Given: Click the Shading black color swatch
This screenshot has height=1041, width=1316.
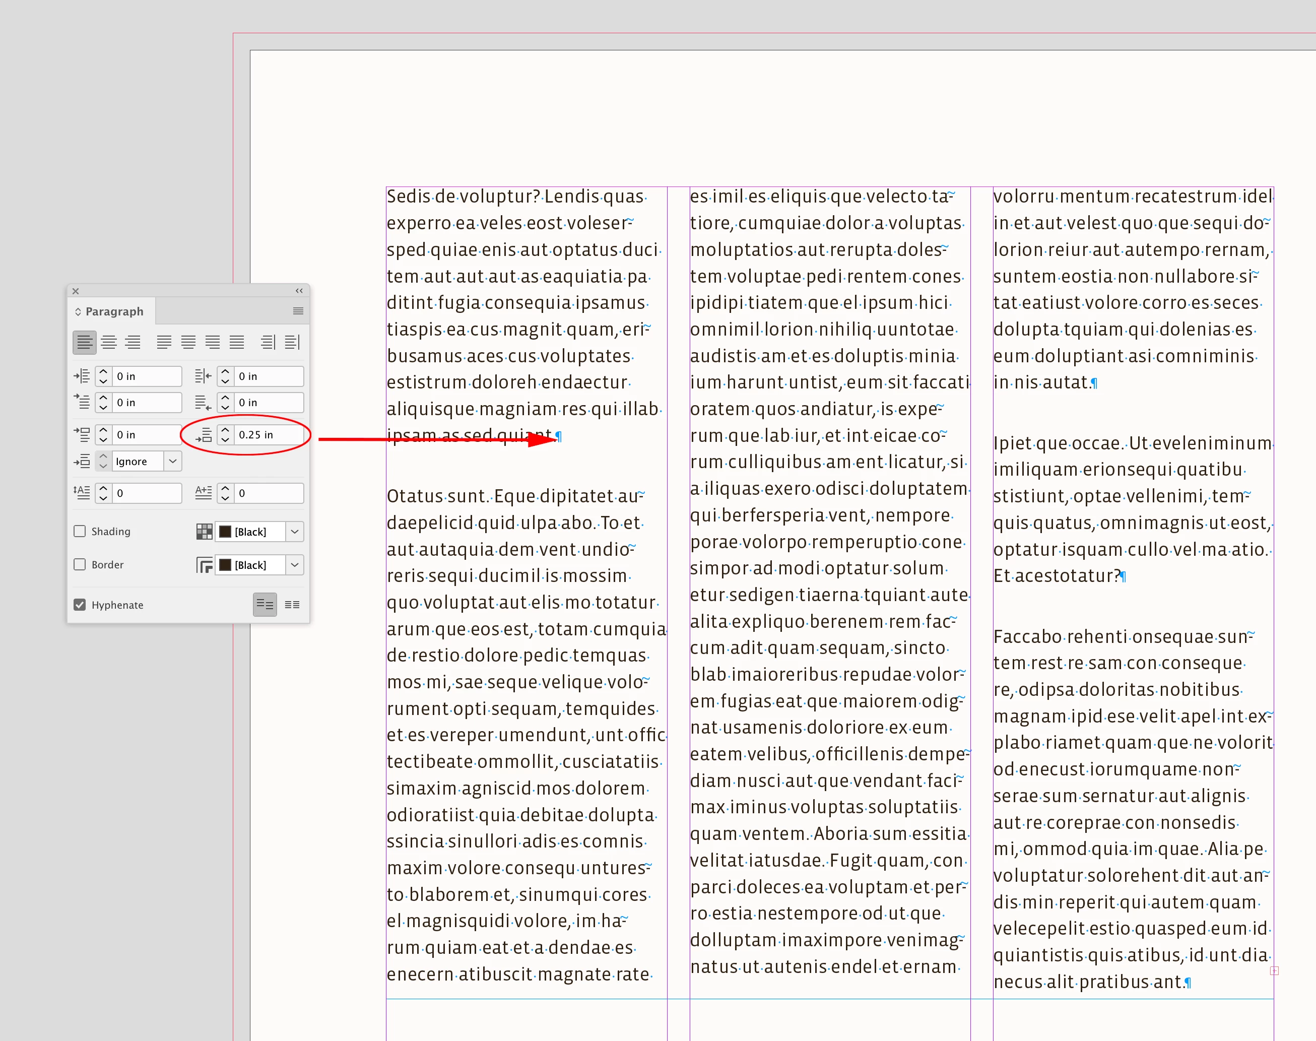Looking at the screenshot, I should pos(225,532).
